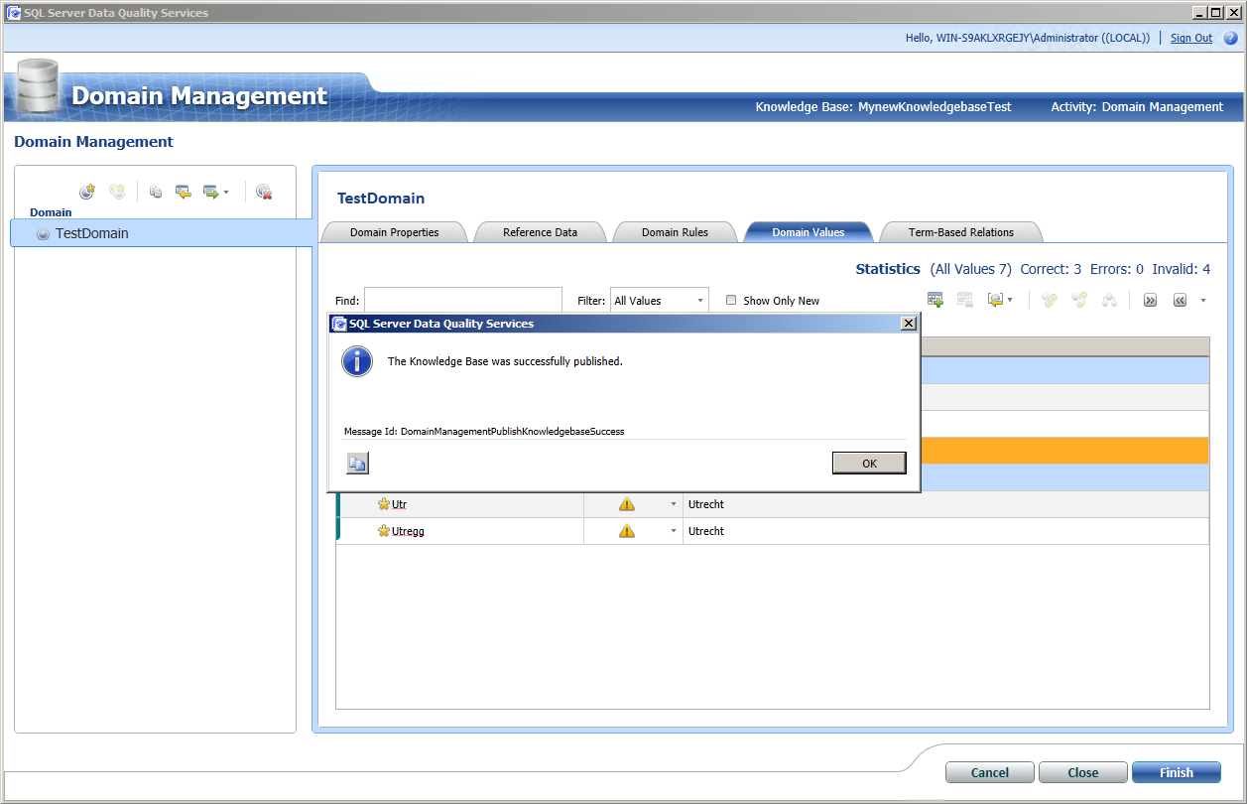Click the Sign Out link
The width and height of the screenshot is (1247, 804).
[1191, 38]
